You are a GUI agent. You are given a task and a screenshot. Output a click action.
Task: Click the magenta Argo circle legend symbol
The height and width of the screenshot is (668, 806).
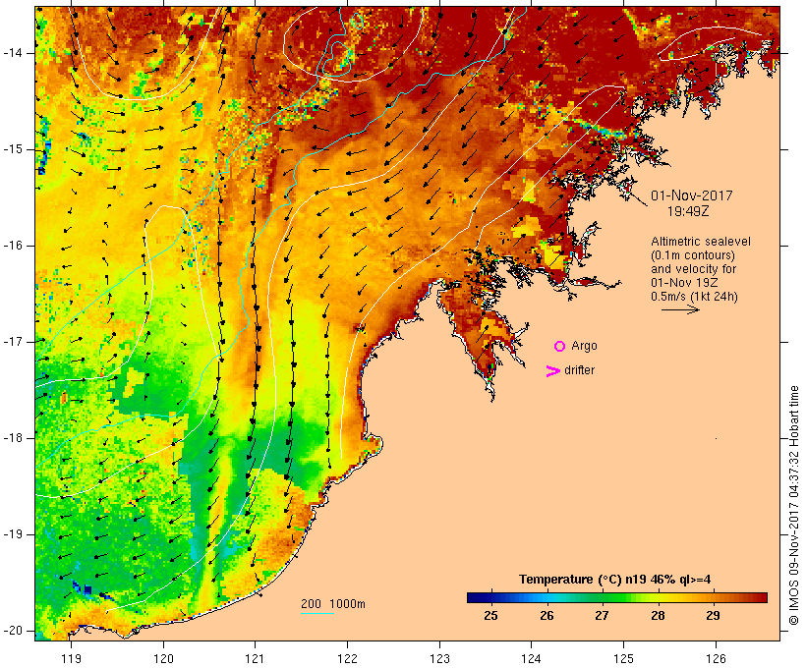tap(560, 347)
